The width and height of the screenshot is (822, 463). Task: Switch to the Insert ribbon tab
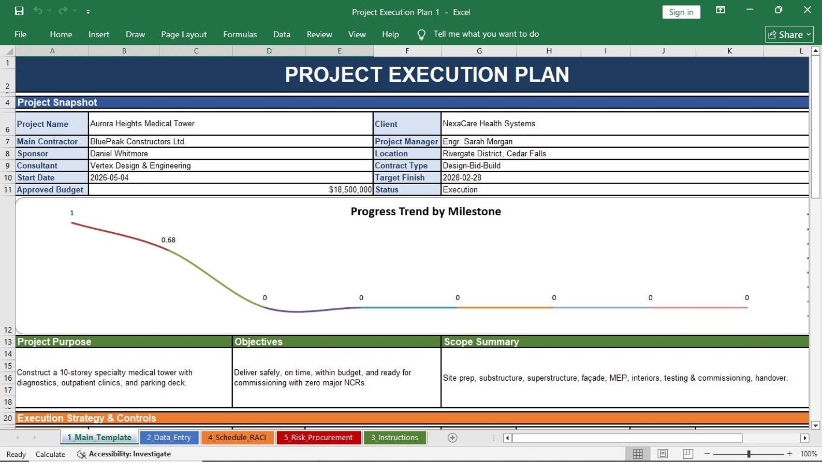point(99,34)
